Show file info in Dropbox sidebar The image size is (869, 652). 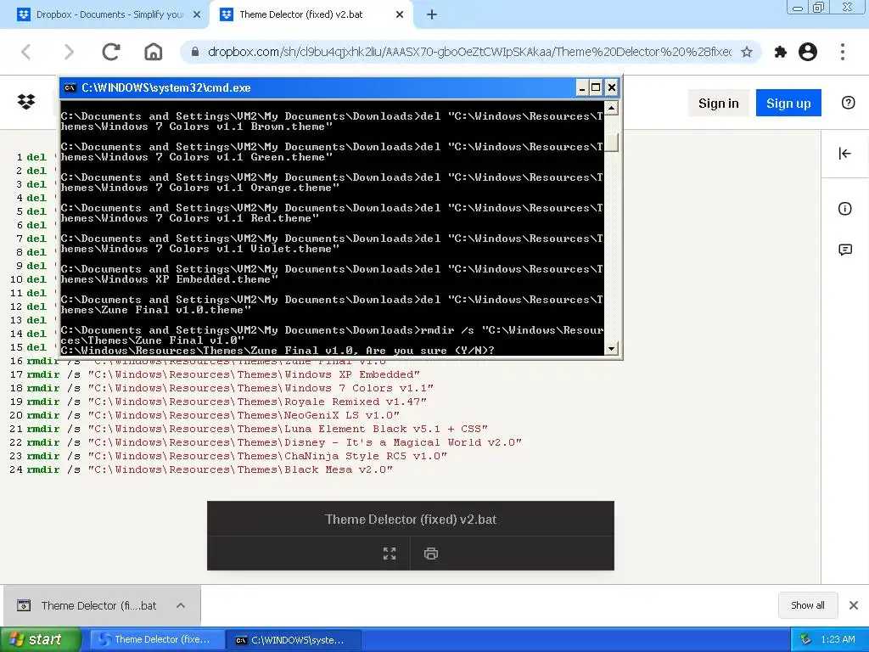[x=844, y=209]
